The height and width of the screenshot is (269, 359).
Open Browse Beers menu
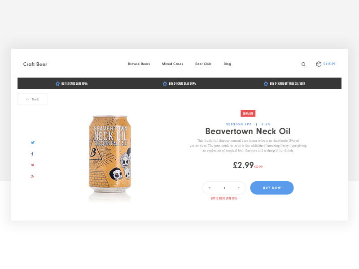(139, 64)
